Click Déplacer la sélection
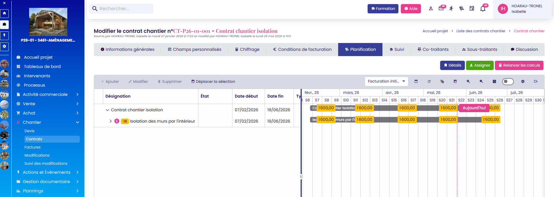Screen dimensions: 554x197 pos(213,82)
